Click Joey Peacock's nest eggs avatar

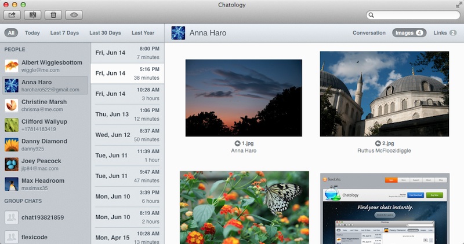[12, 164]
